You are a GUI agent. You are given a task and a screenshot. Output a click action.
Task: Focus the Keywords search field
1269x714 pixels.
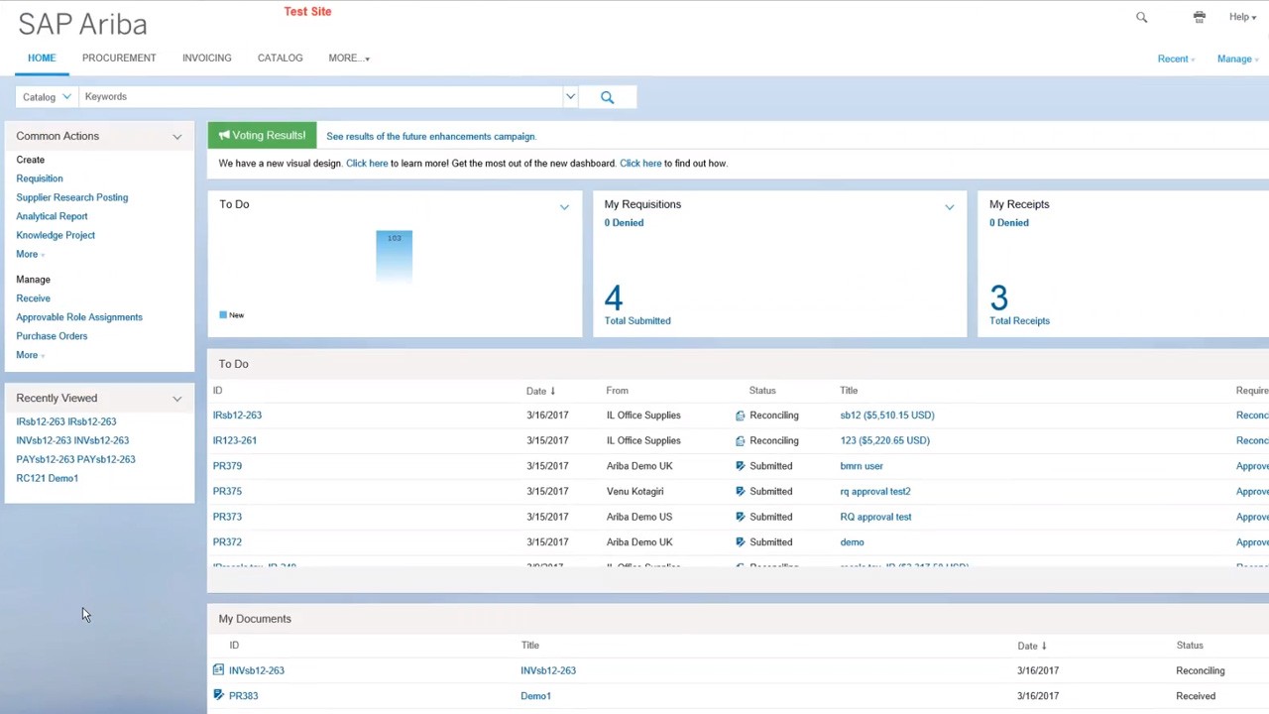point(317,97)
